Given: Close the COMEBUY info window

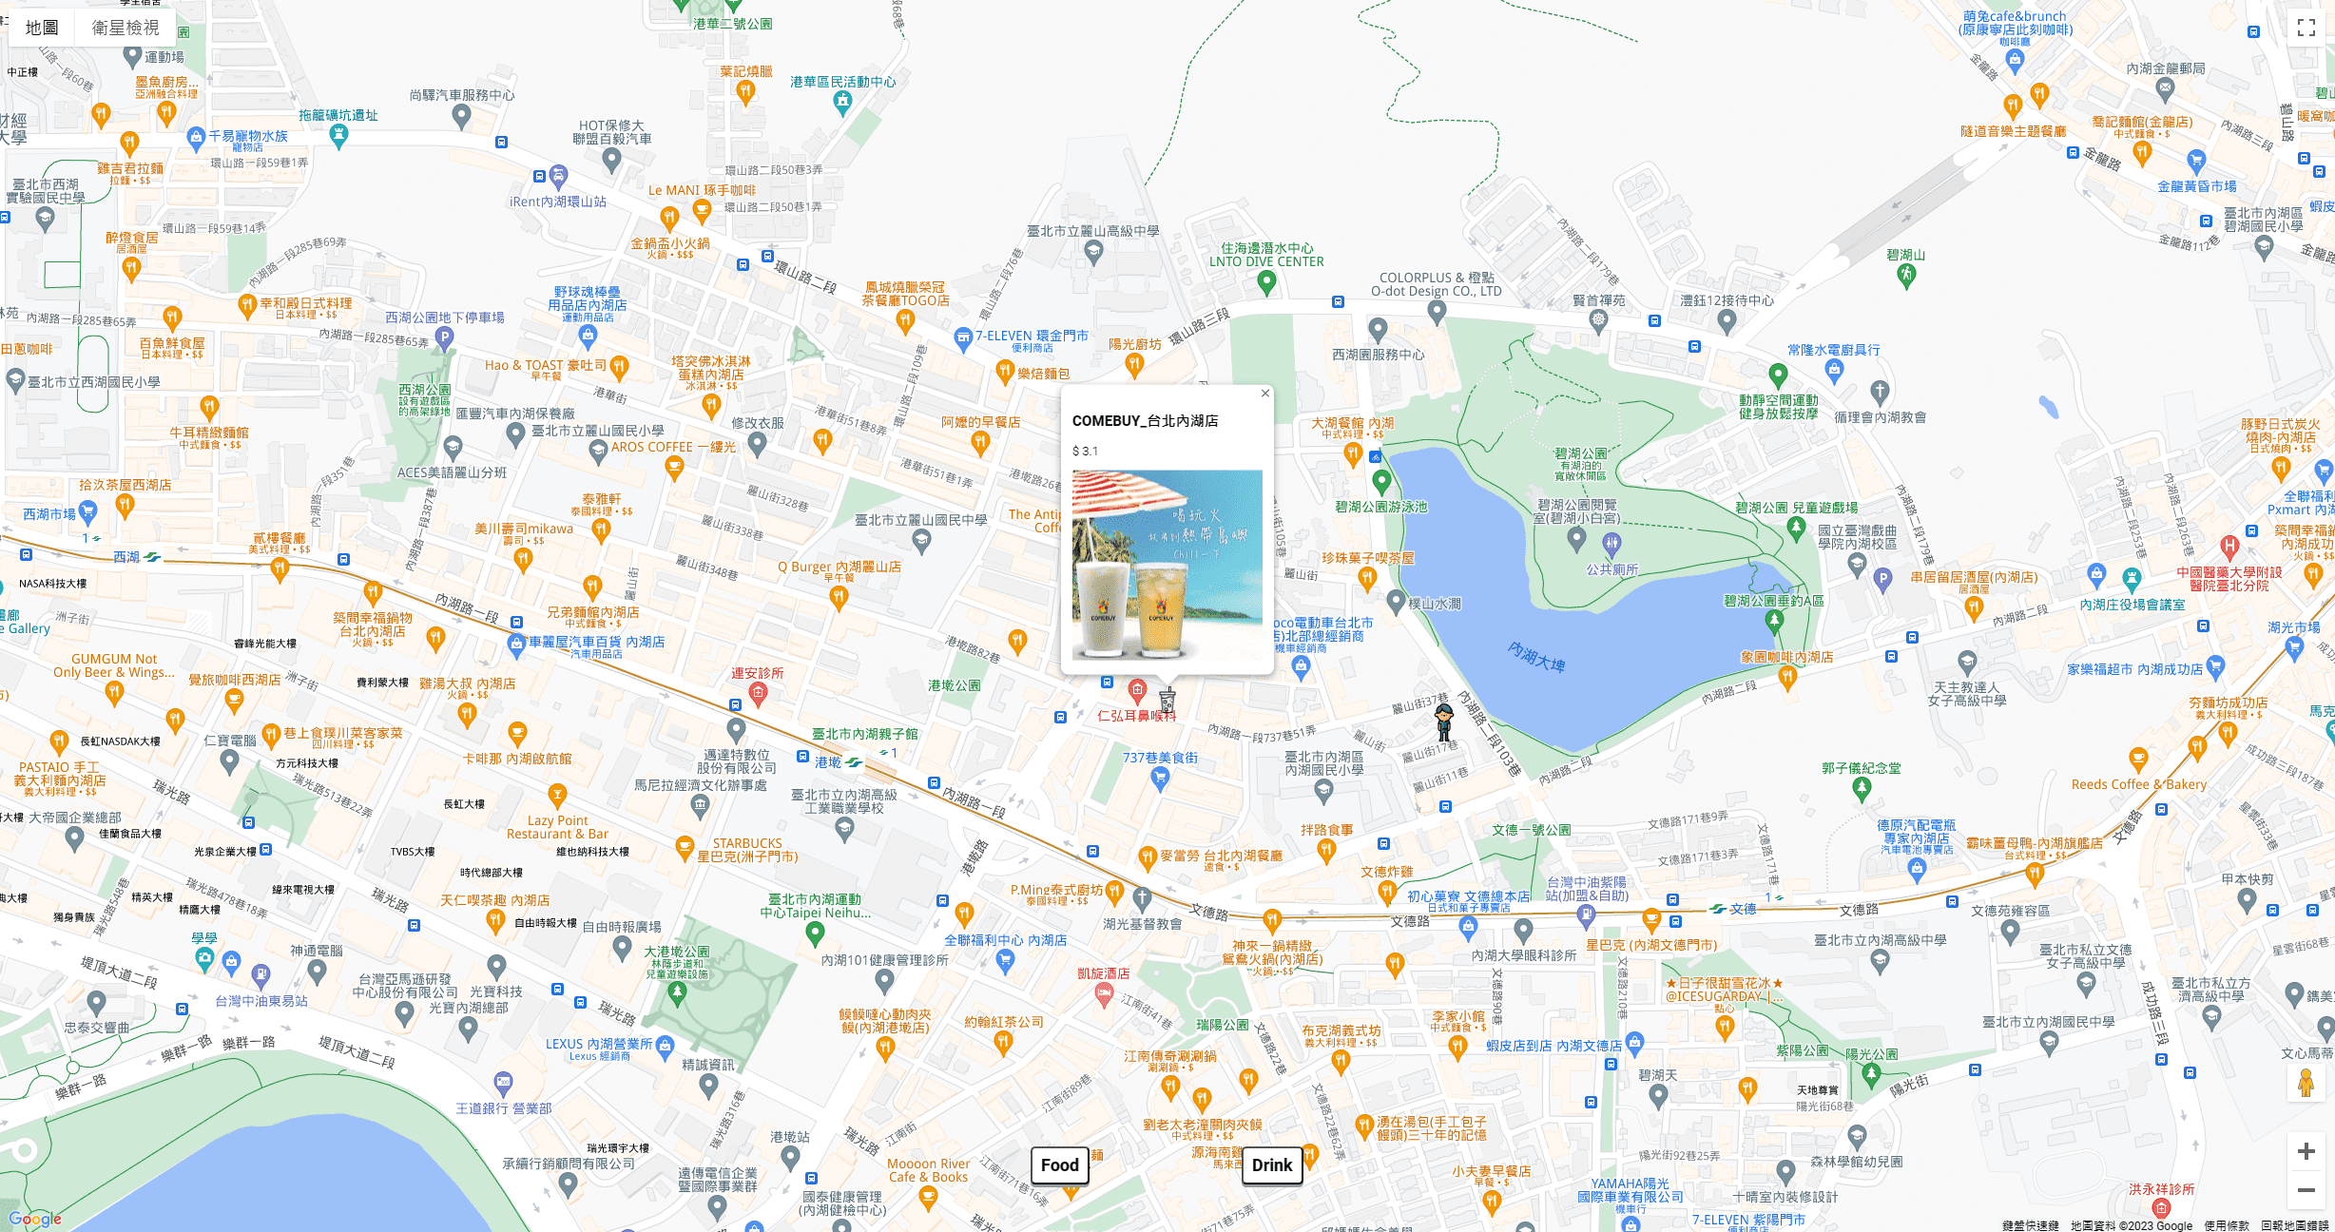Looking at the screenshot, I should [x=1264, y=394].
